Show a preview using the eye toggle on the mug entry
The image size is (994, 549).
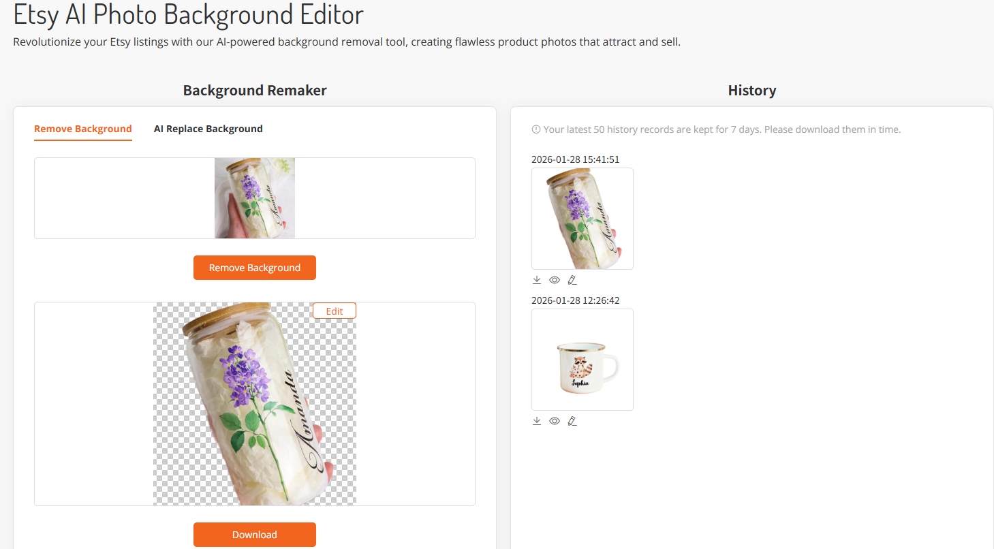[555, 420]
